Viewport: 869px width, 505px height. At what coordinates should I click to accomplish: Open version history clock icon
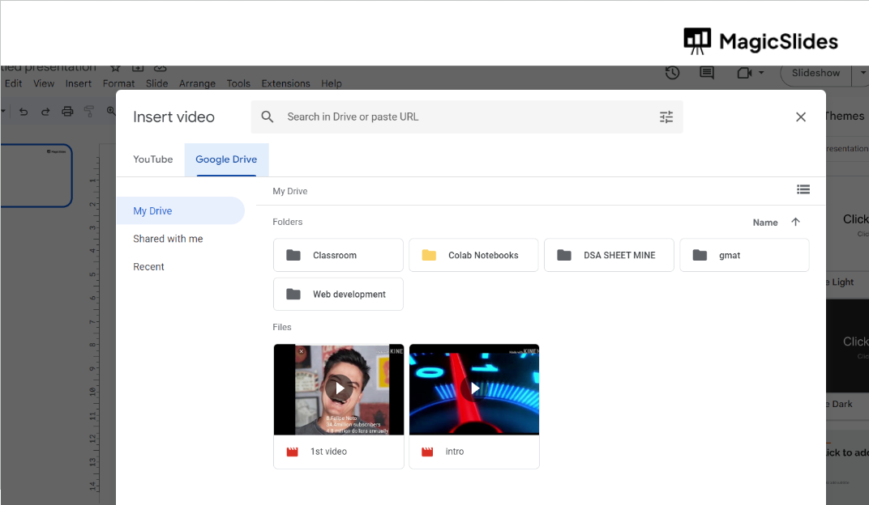(672, 74)
